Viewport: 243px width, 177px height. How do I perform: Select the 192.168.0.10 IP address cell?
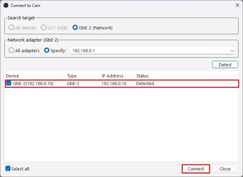click(114, 84)
